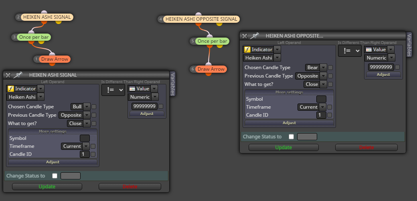Toggle Candle ID checkbox in HEIKEN ASHI SIGNAL panel
Screen dimensions: 417x201
point(93,154)
